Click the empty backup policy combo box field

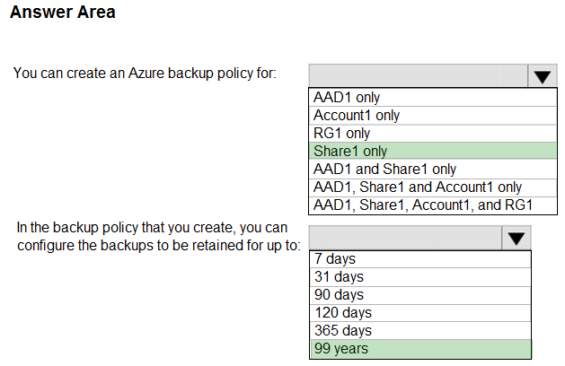coord(419,75)
